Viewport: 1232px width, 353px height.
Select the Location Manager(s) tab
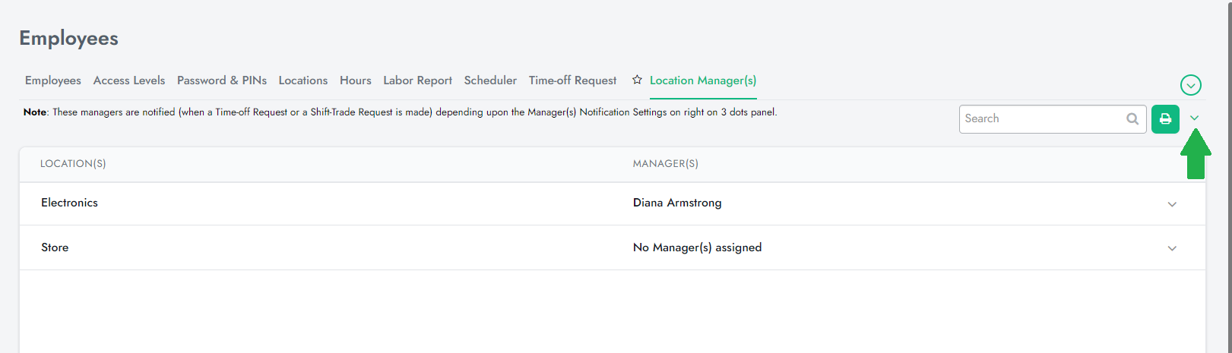pos(703,80)
